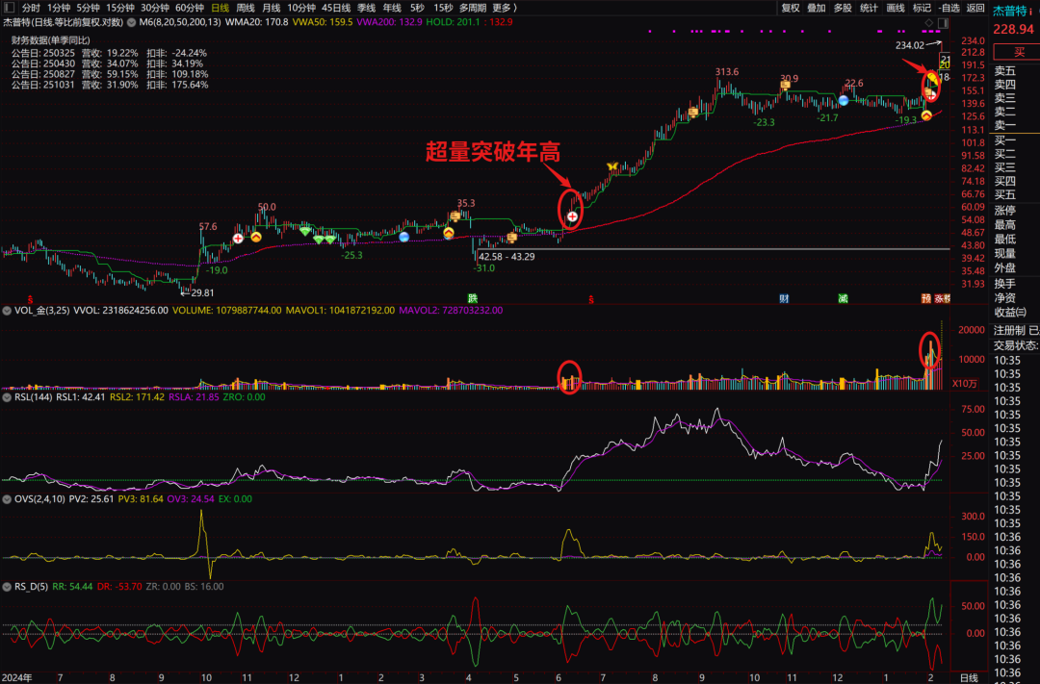Switch to the 月线 monthly period
This screenshot has height=684, width=1040.
tap(271, 8)
